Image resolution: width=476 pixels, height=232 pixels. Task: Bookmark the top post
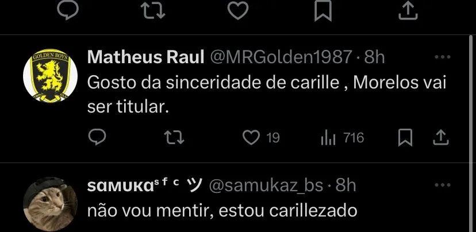point(324,10)
